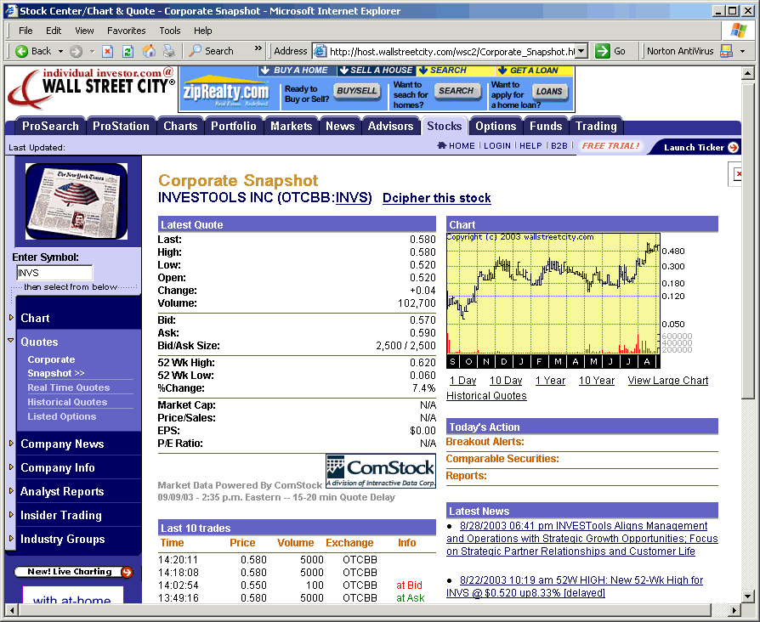This screenshot has width=760, height=622.
Task: Expand Company News in left sidebar
Action: coord(62,444)
